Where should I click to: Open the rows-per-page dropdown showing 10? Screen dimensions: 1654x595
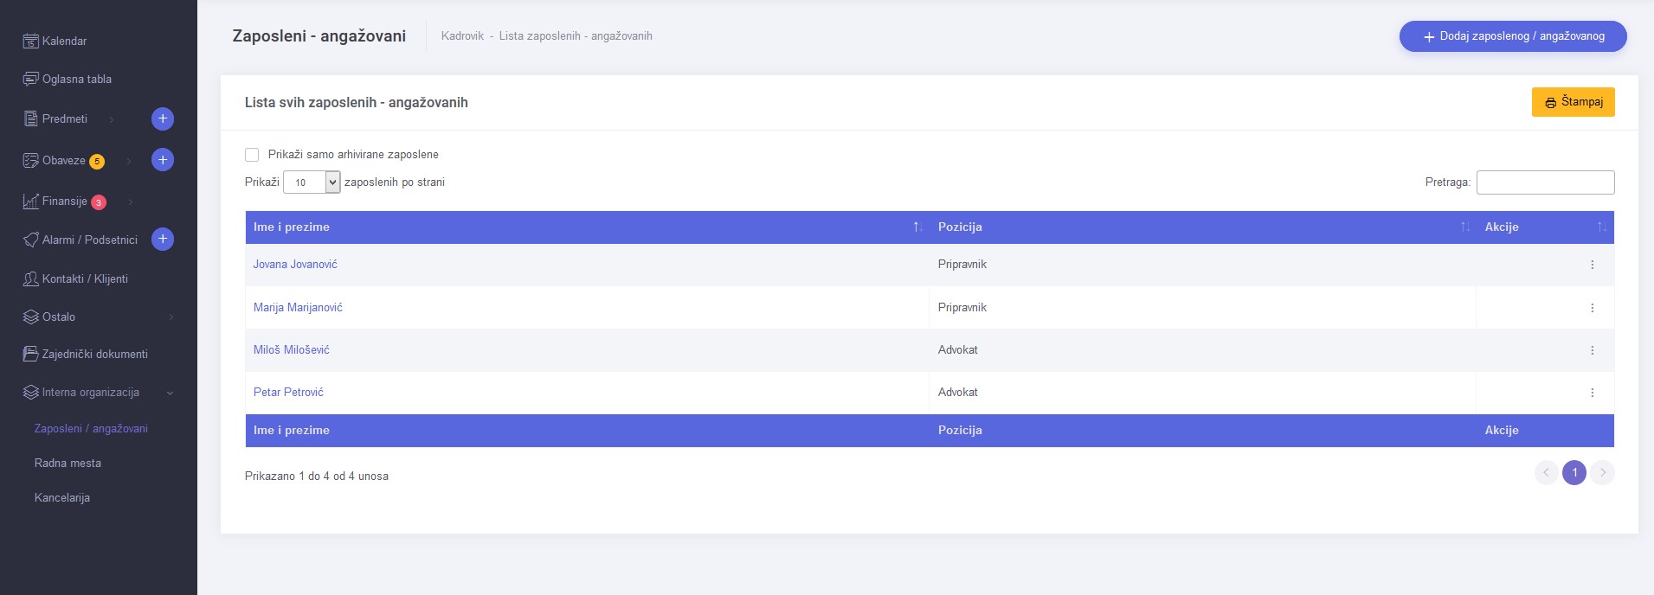coord(312,182)
